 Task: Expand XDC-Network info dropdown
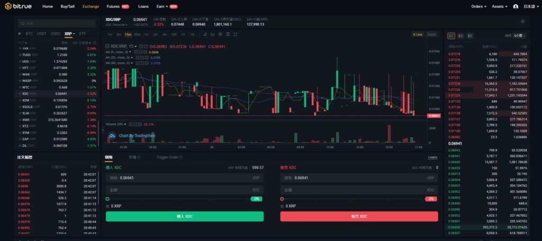point(116,25)
